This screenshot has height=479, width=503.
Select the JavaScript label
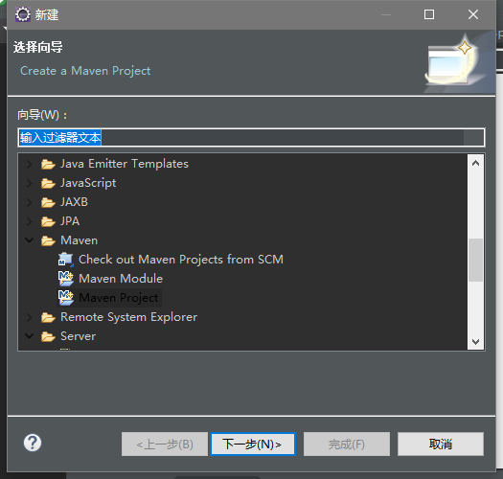coord(88,183)
